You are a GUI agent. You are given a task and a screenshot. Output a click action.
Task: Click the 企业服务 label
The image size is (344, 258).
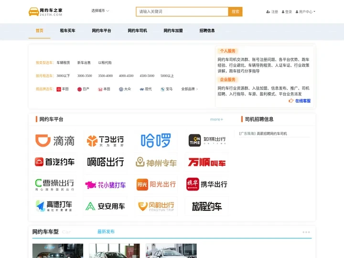tap(228, 80)
